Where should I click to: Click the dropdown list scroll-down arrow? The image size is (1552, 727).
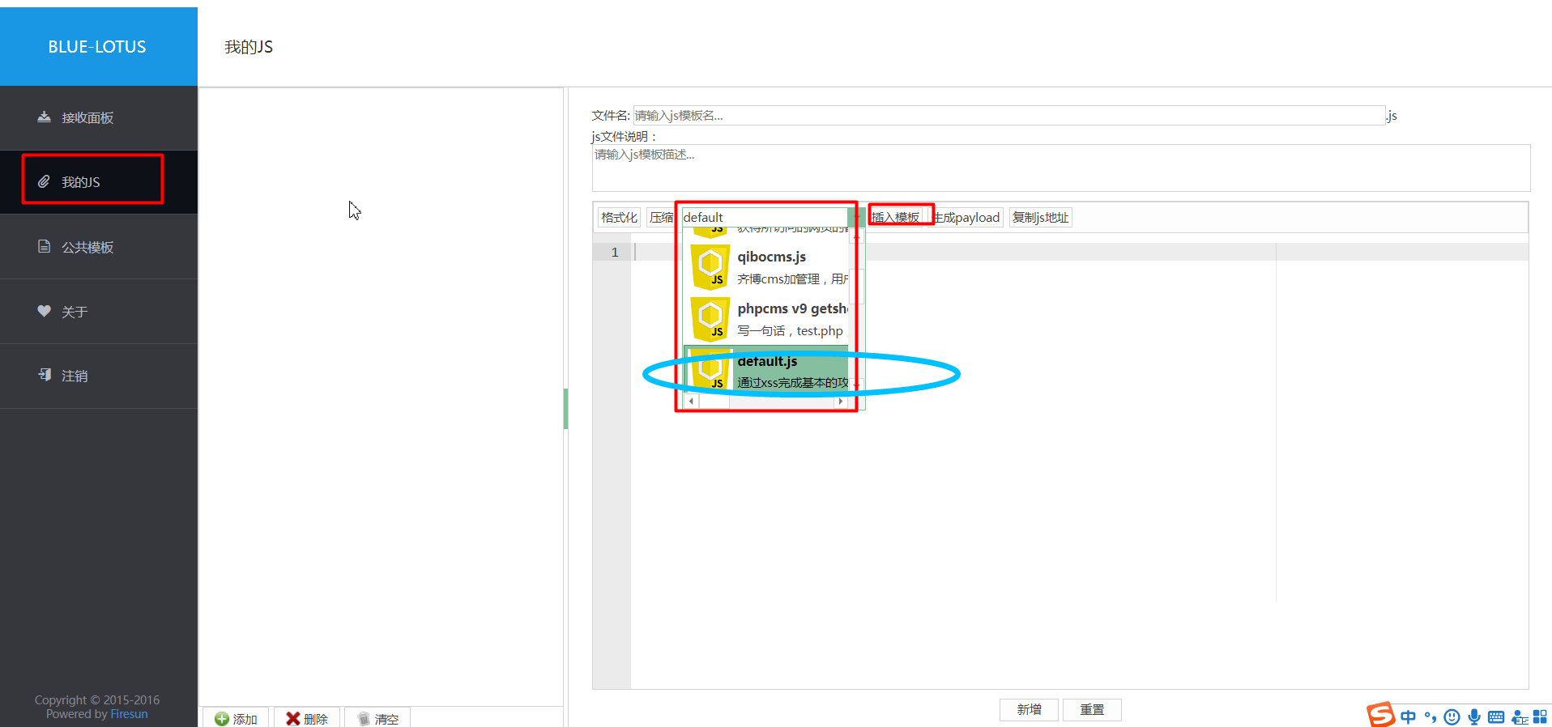856,385
